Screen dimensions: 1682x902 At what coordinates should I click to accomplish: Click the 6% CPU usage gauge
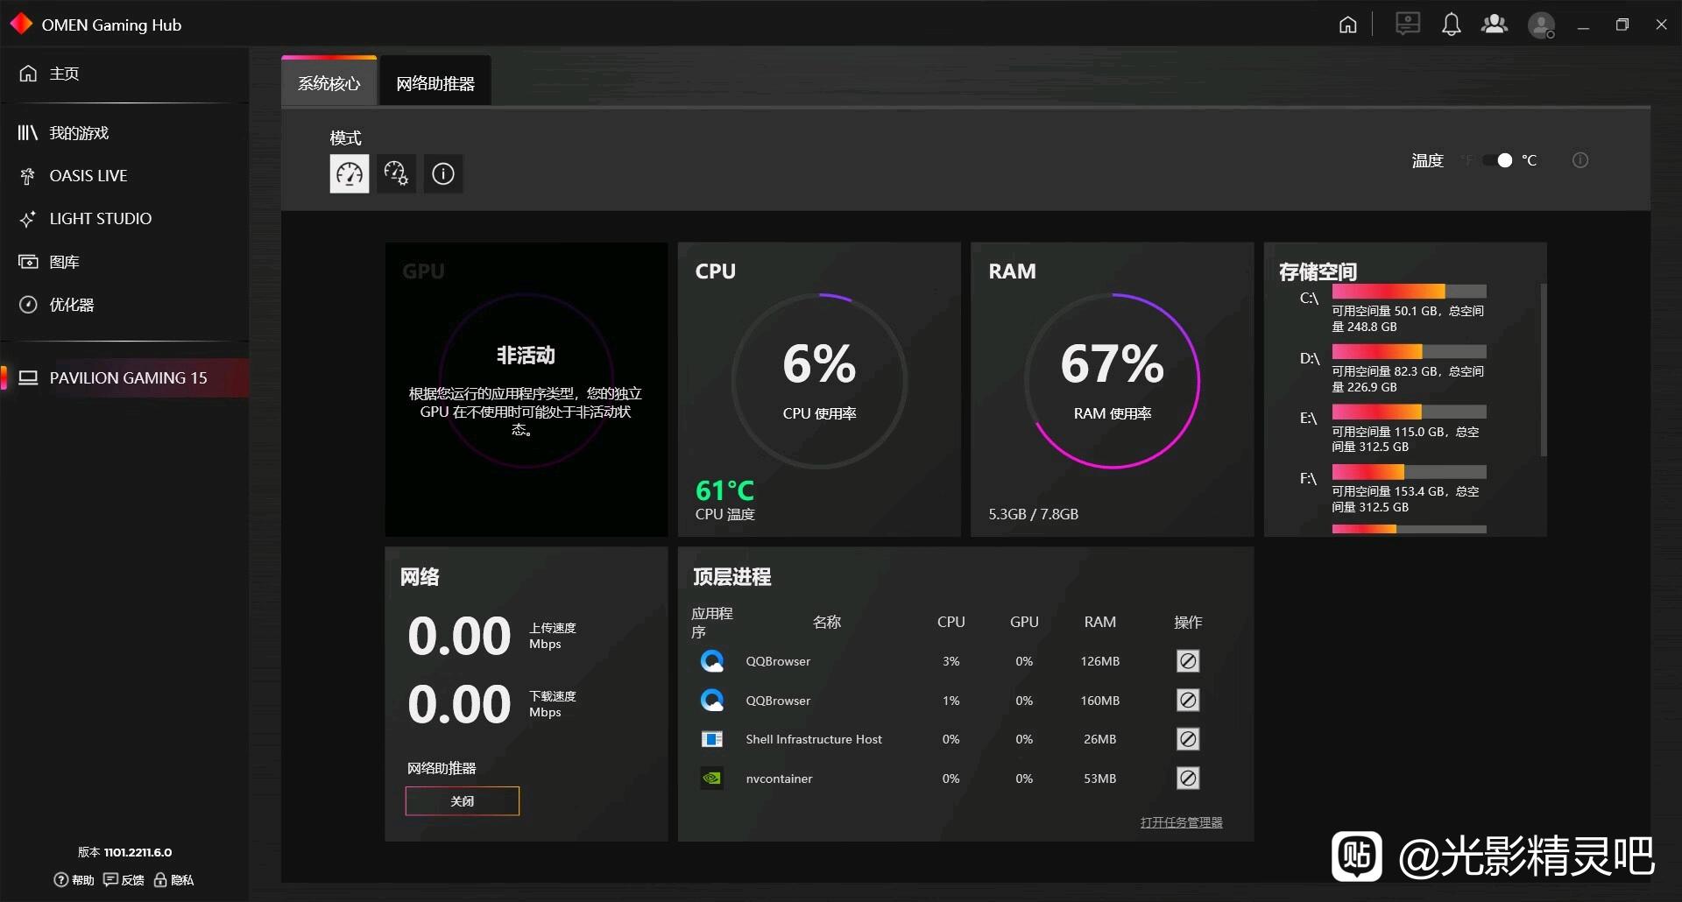(x=819, y=381)
